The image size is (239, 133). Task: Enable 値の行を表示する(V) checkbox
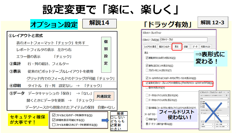pos(147,88)
